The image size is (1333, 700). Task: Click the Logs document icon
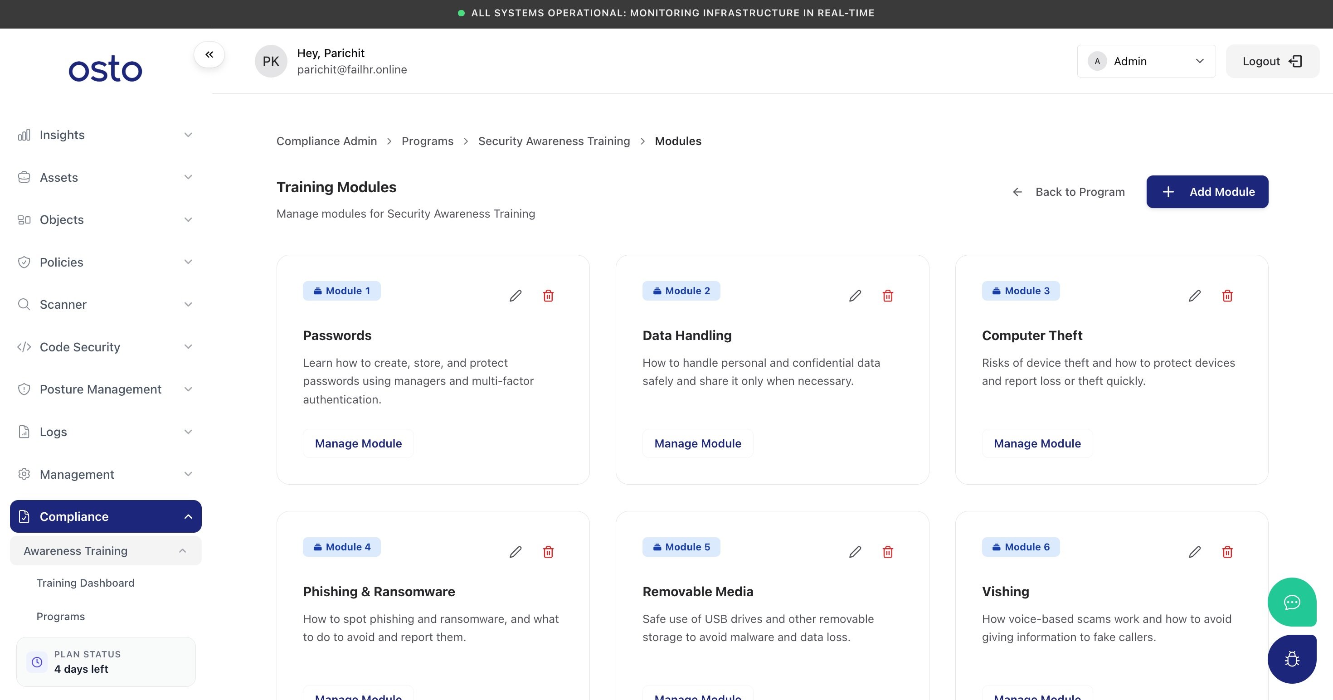point(24,432)
